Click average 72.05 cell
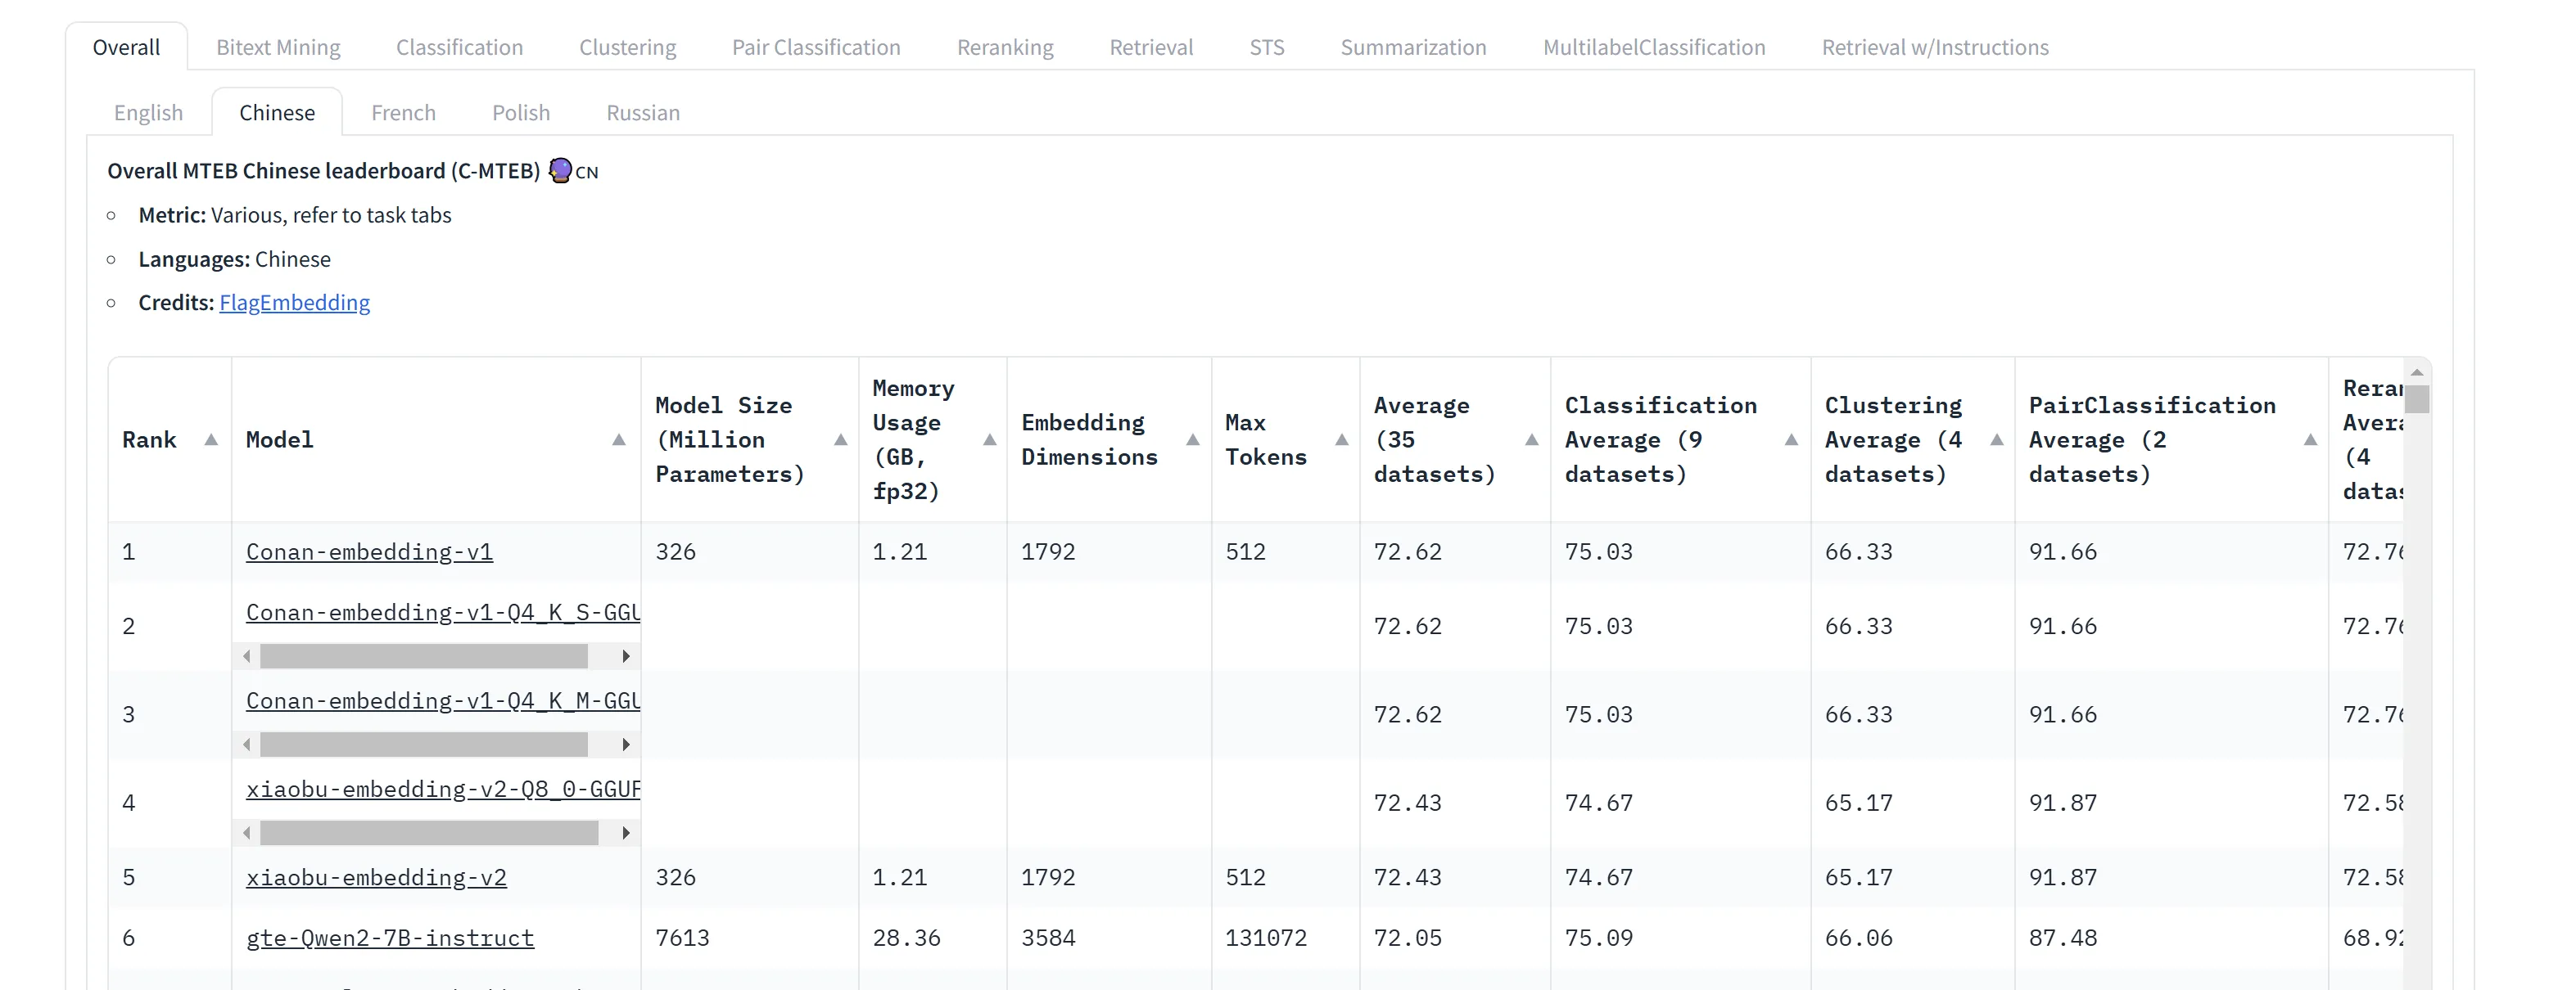Screen dimensions: 2576x990 tap(1408, 938)
